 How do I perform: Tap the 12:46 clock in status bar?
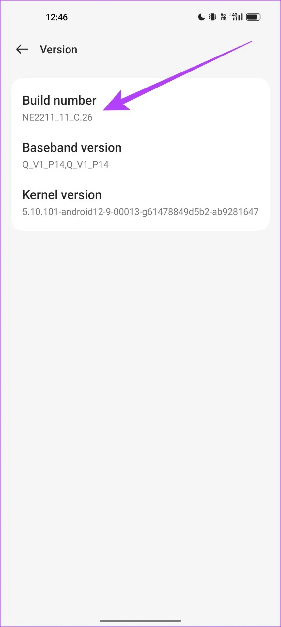pos(57,17)
